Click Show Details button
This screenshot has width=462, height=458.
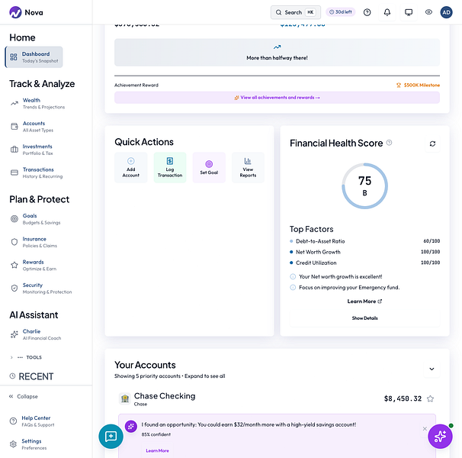click(x=364, y=318)
